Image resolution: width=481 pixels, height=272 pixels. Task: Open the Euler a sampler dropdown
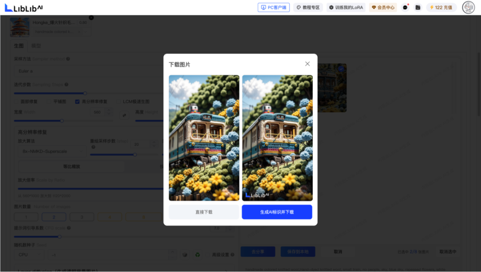tap(89, 71)
